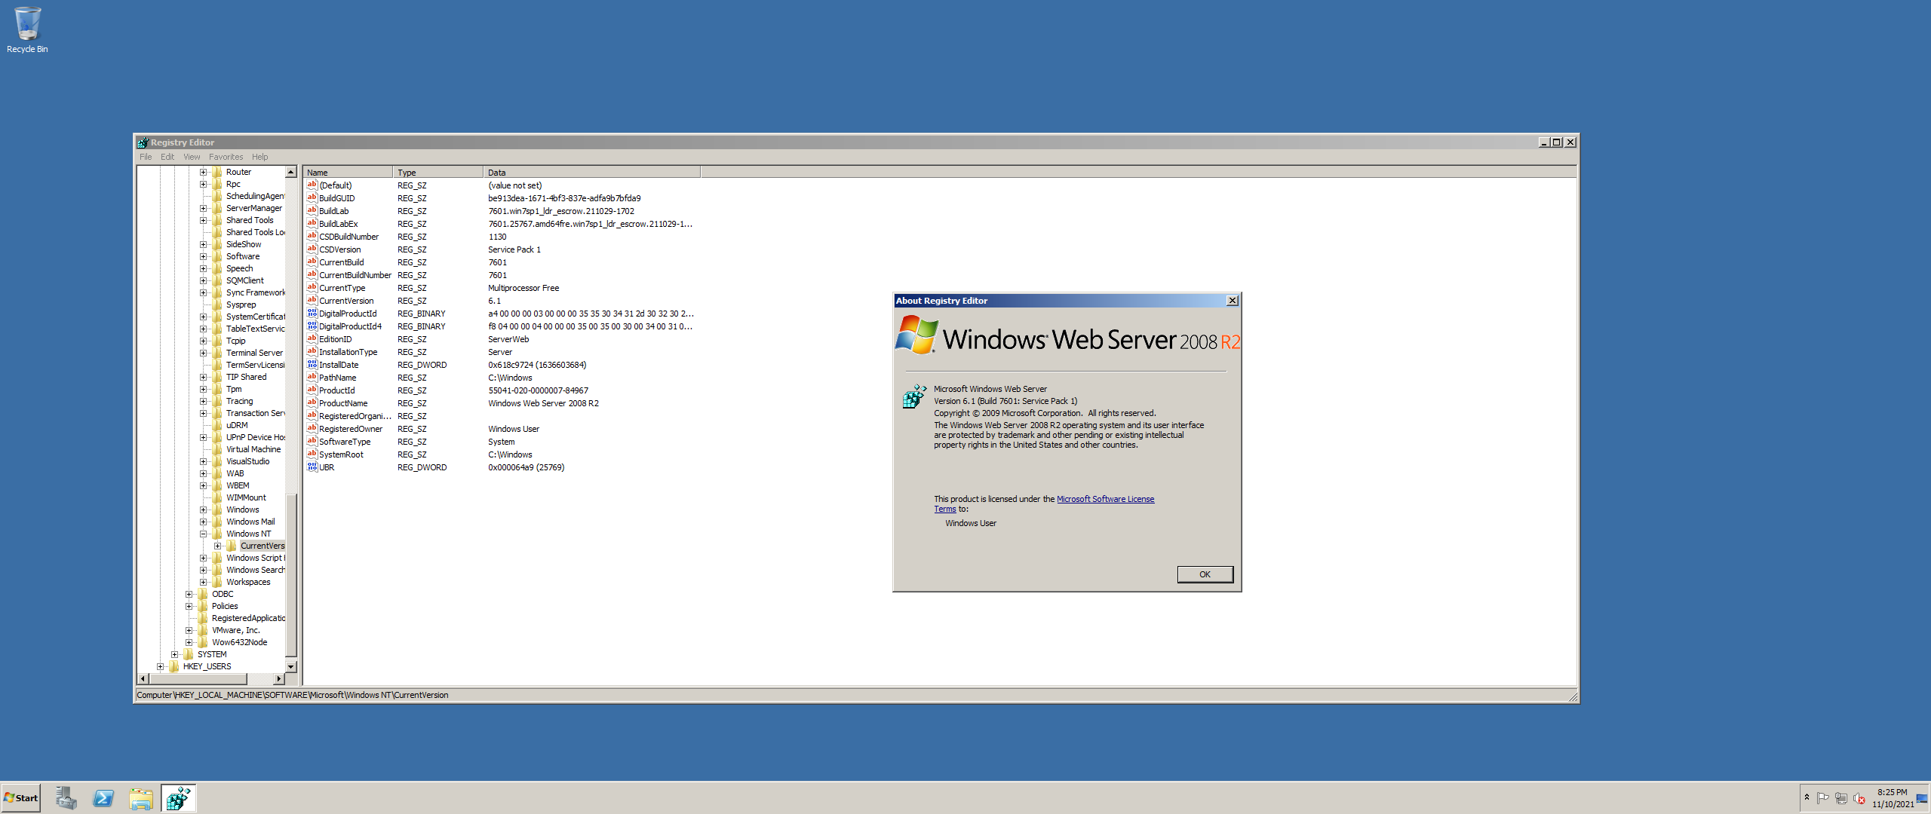
Task: Sort values by the Name column header
Action: tap(348, 173)
